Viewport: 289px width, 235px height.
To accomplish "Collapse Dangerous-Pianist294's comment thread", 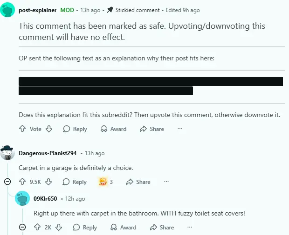I will [x=7, y=182].
